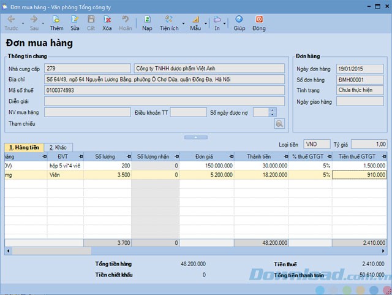
Task: Click the Đơn giá column header
Action: point(212,156)
